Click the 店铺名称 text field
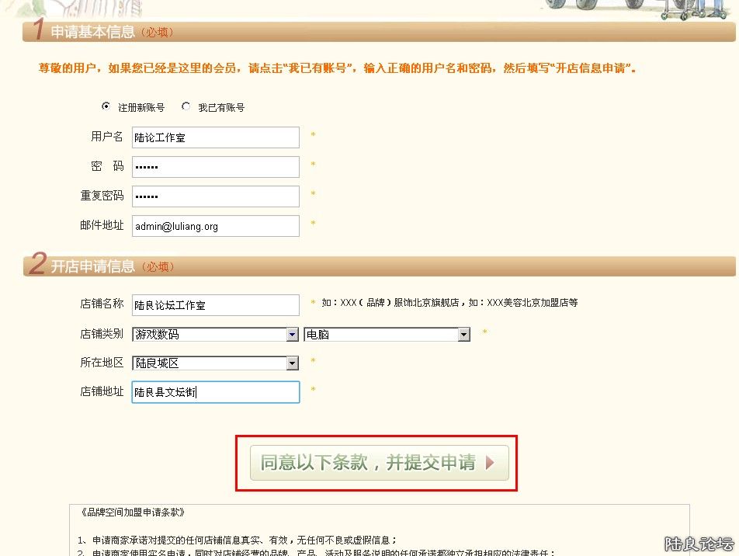 [x=215, y=305]
